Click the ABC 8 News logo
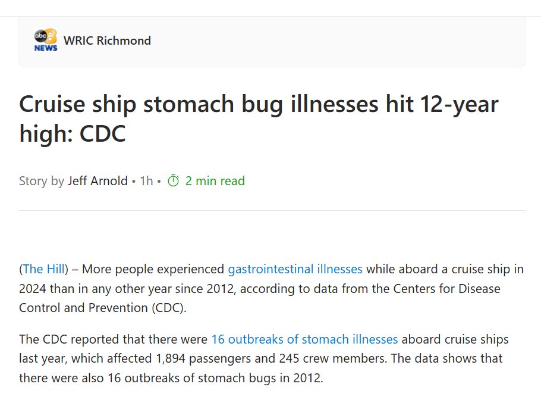The height and width of the screenshot is (393, 541). point(46,40)
